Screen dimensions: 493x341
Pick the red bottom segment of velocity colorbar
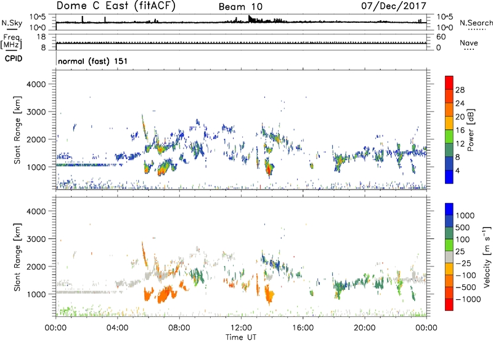coord(449,305)
